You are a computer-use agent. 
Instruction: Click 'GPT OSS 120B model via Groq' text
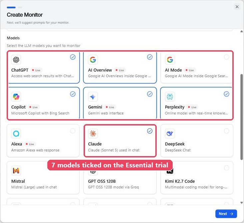coord(113,187)
